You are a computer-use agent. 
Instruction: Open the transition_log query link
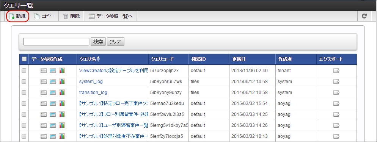coord(93,93)
